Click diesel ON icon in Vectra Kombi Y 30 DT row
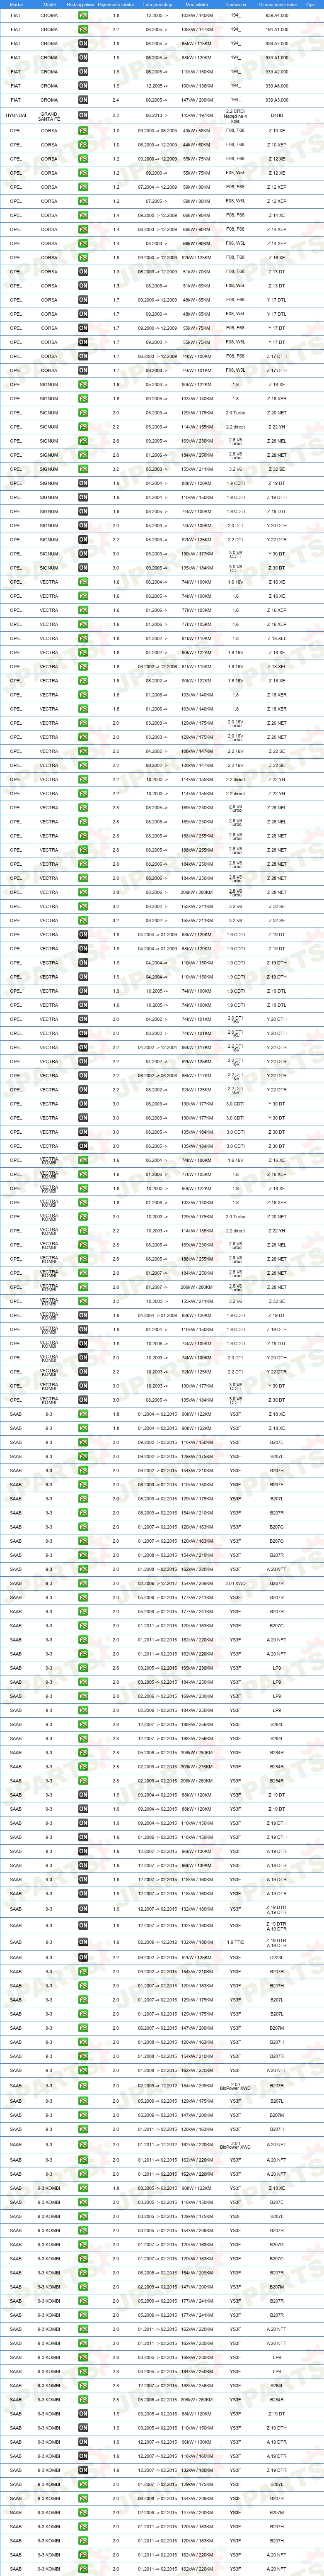Screen dimensions: 324x2576 (x=83, y=1385)
